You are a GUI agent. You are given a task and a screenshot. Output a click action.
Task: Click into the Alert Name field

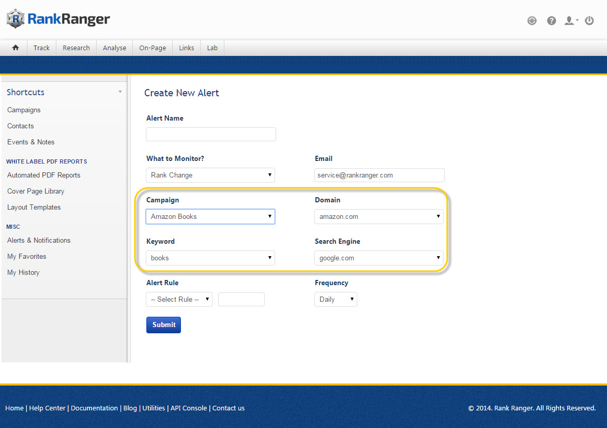(210, 135)
